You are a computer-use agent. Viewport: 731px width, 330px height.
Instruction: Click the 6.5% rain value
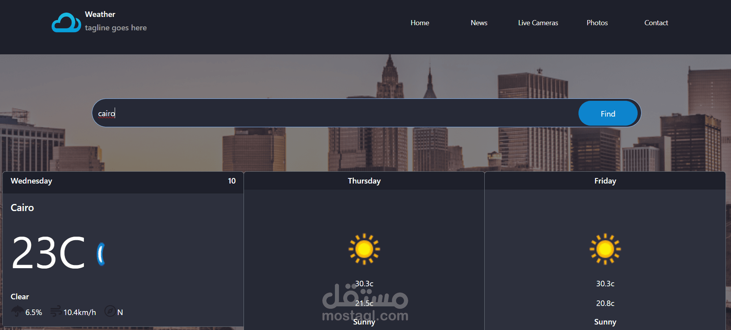point(33,312)
